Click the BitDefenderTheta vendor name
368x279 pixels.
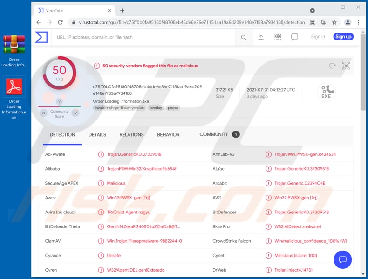click(x=62, y=227)
